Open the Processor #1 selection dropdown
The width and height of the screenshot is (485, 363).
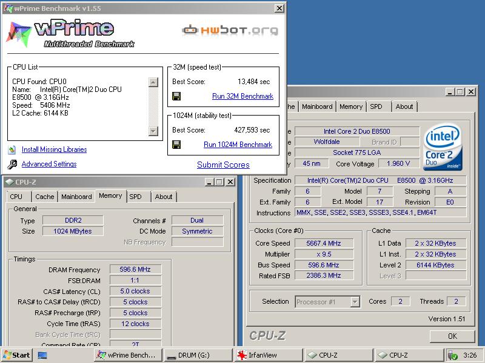[x=355, y=302]
